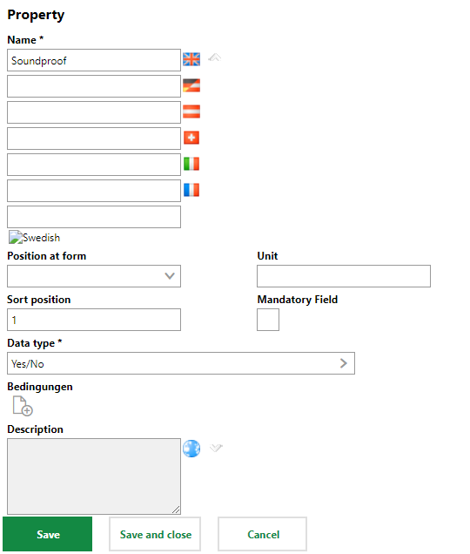The width and height of the screenshot is (470, 554).
Task: Click the green Save button
Action: click(47, 534)
